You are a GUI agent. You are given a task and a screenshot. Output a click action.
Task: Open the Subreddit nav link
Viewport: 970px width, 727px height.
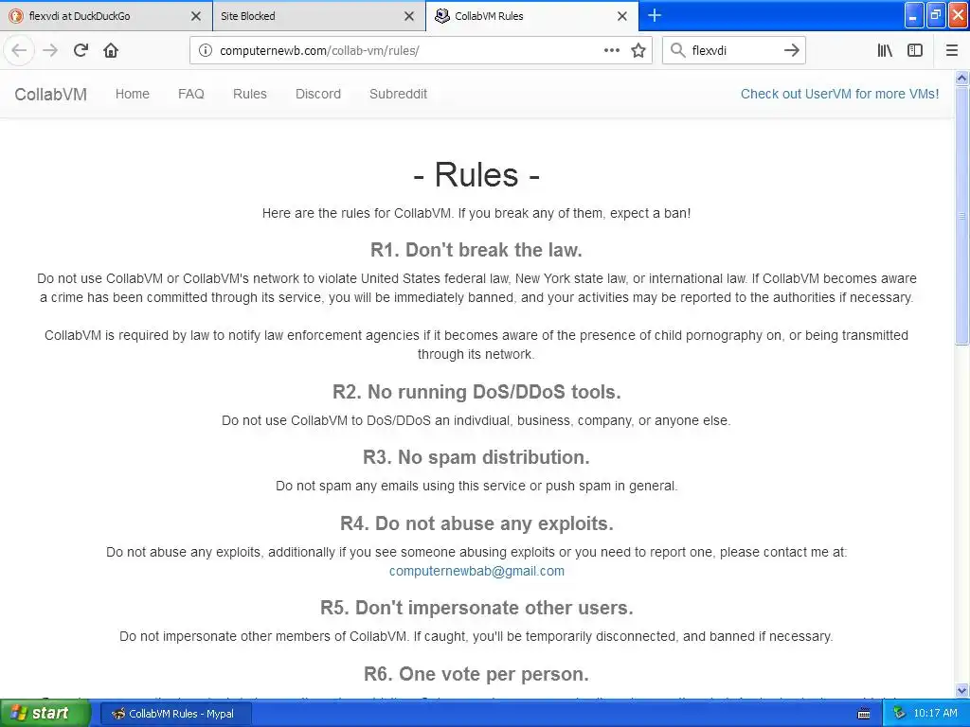[399, 94]
